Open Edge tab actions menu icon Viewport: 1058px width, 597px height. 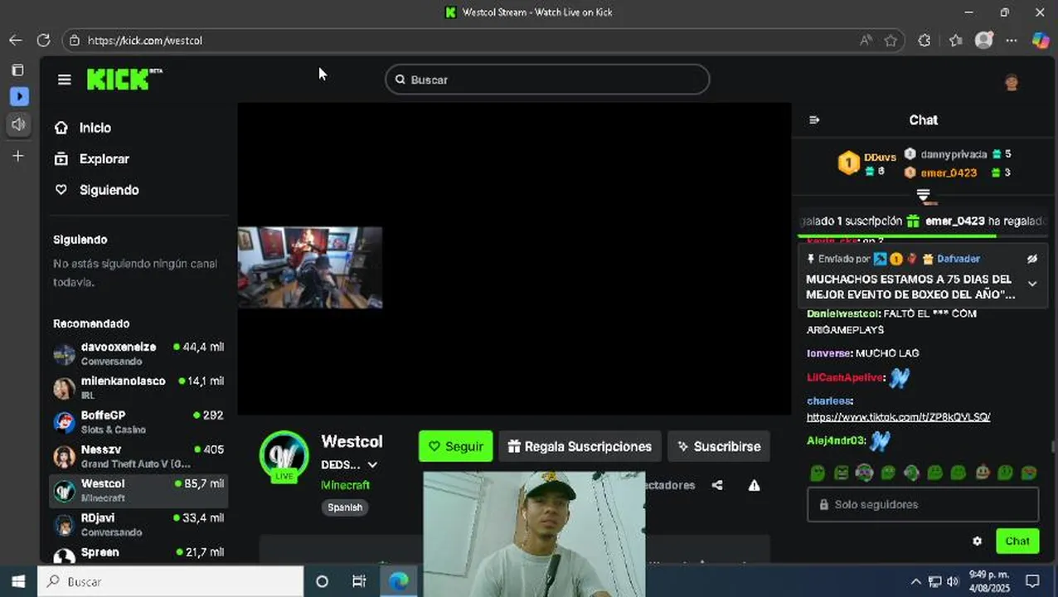tap(17, 70)
